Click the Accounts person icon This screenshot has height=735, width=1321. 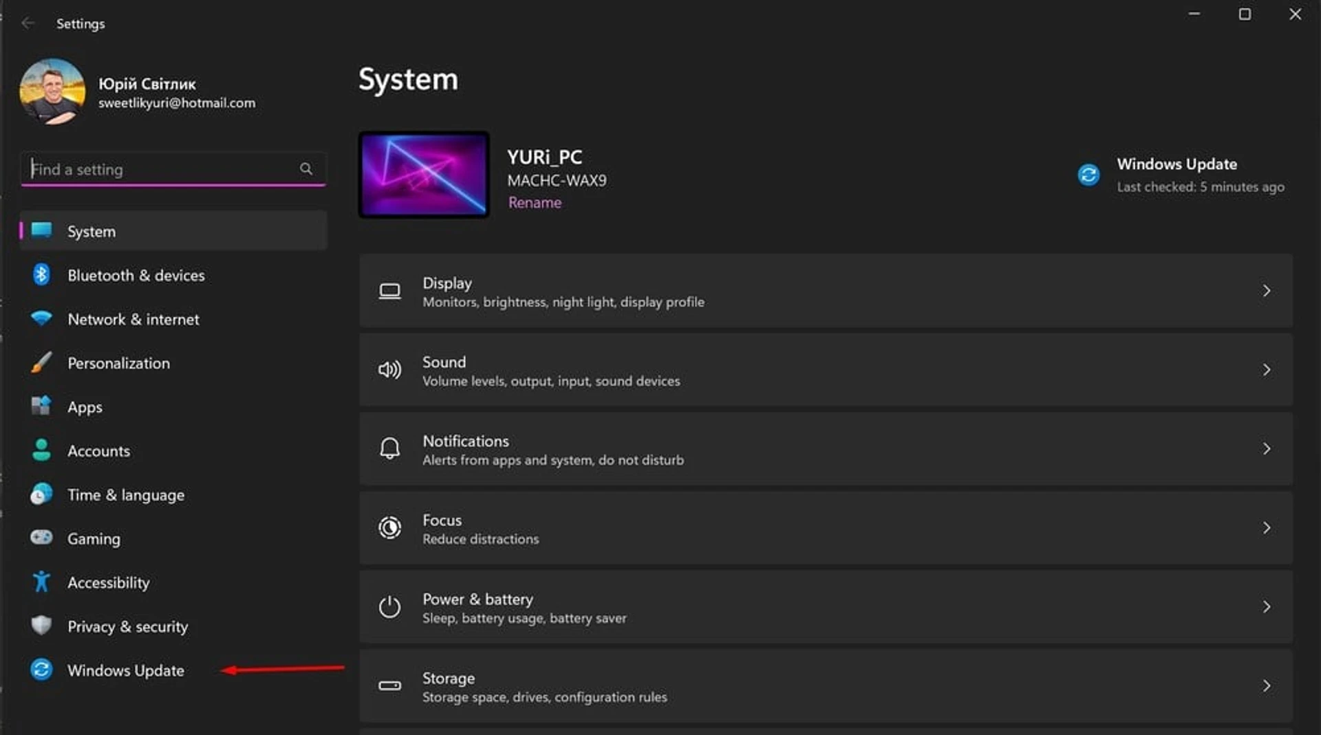[x=41, y=450]
